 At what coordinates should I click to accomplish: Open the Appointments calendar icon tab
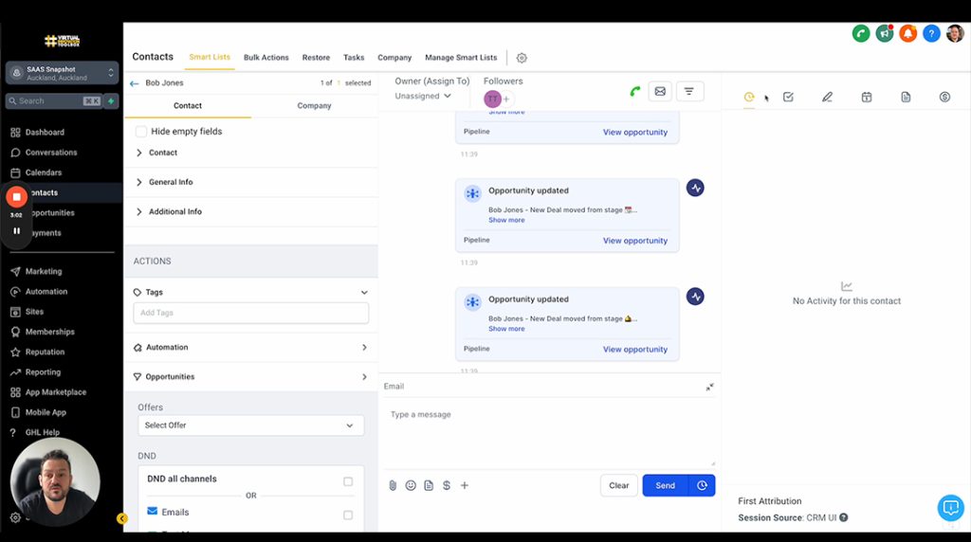[867, 98]
